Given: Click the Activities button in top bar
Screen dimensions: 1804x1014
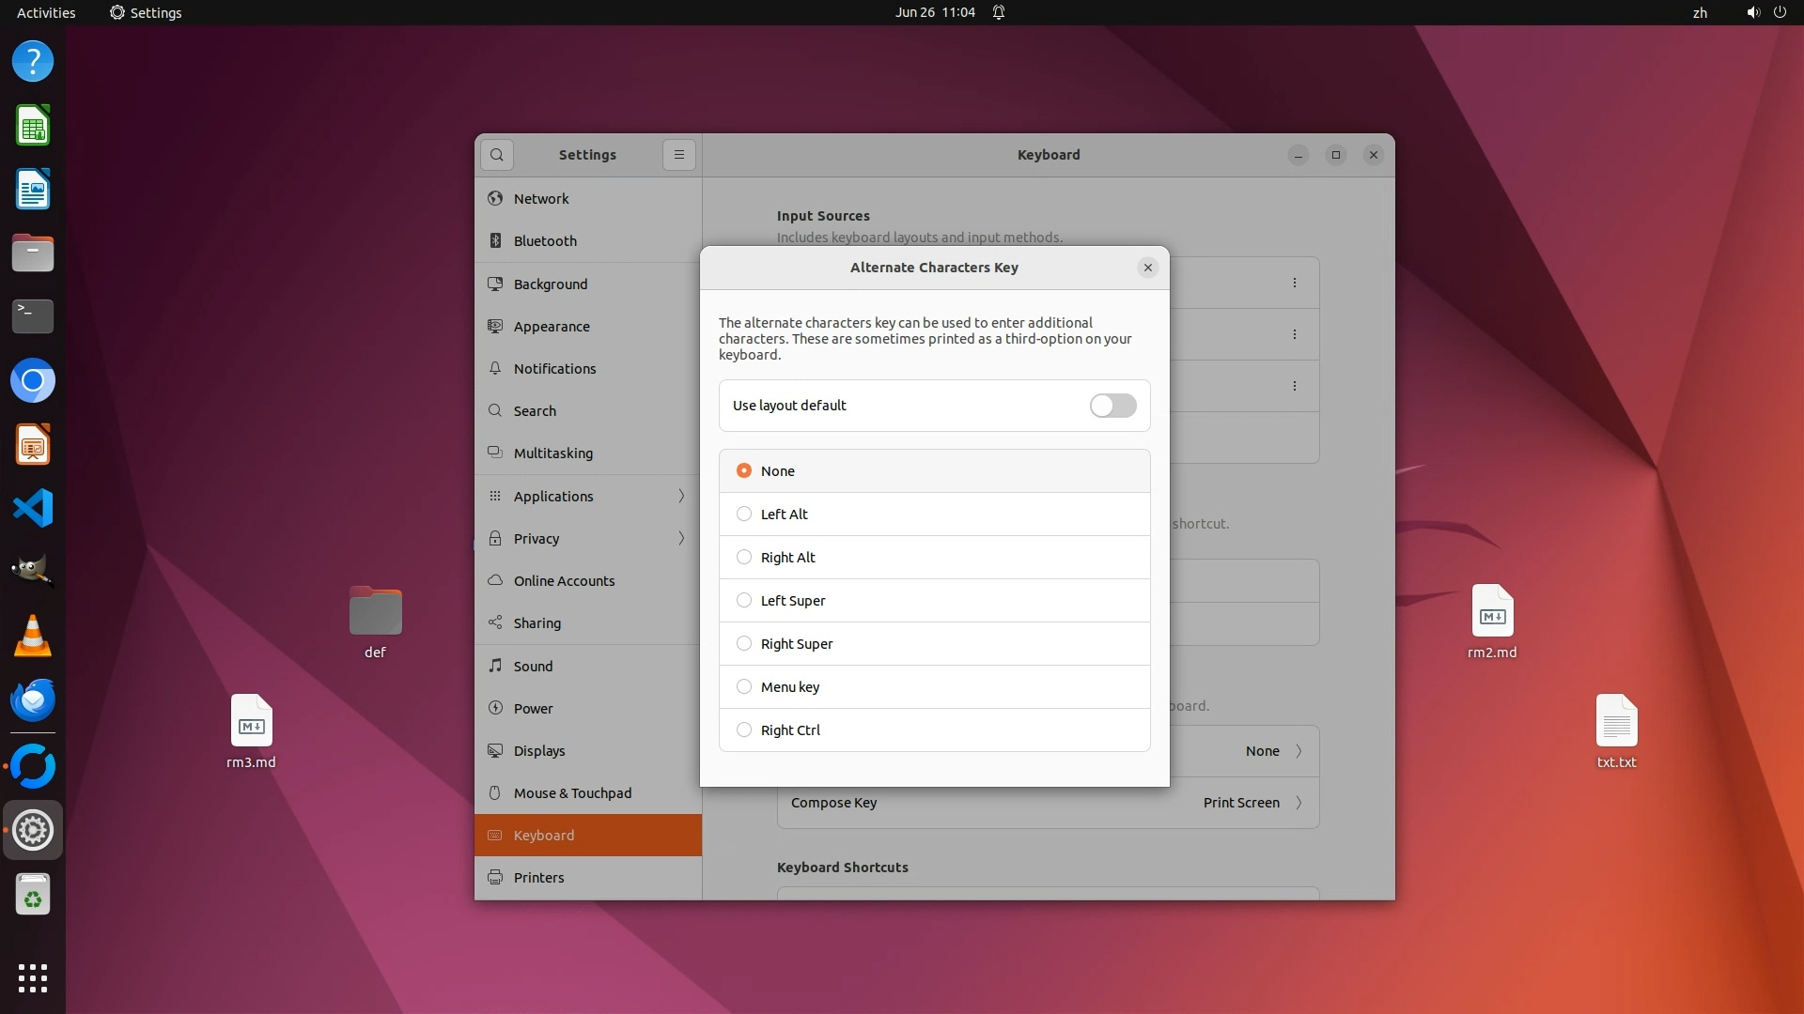Looking at the screenshot, I should pyautogui.click(x=46, y=12).
